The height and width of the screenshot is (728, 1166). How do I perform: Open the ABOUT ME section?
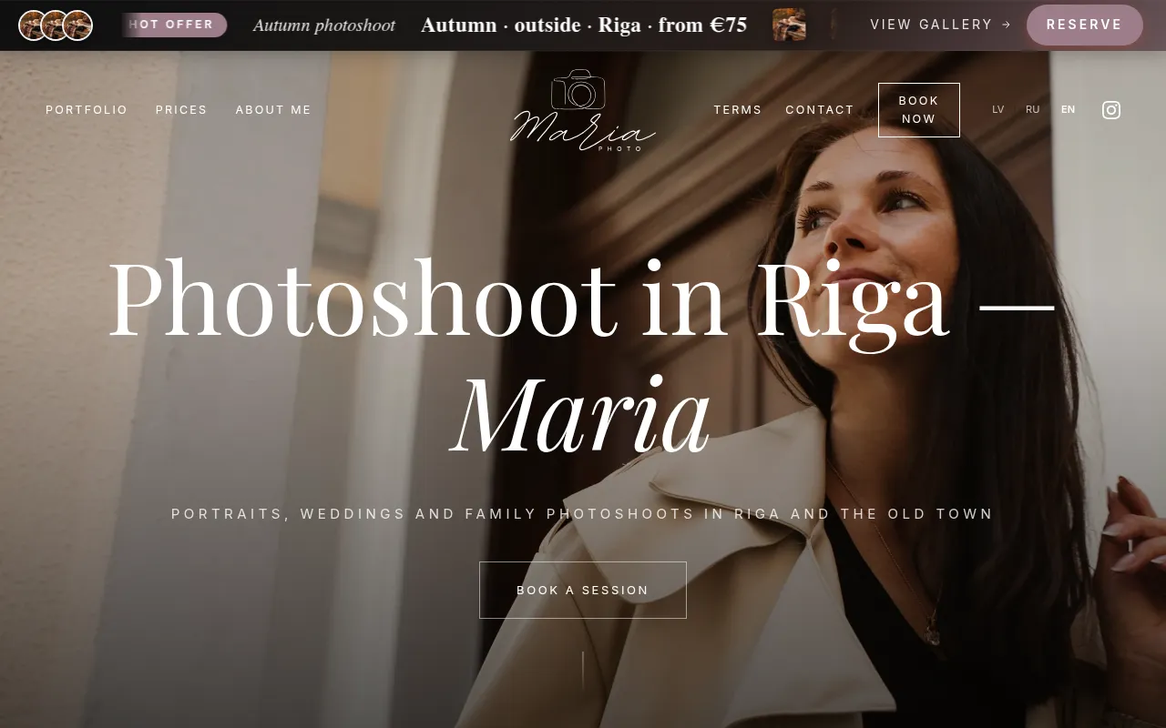pos(273,110)
